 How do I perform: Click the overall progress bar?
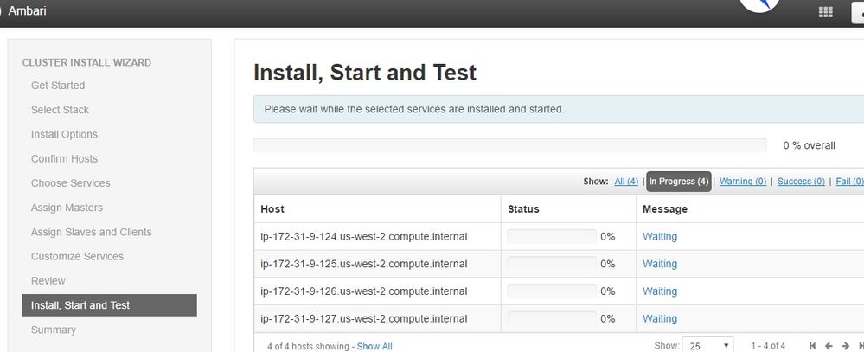(x=509, y=145)
